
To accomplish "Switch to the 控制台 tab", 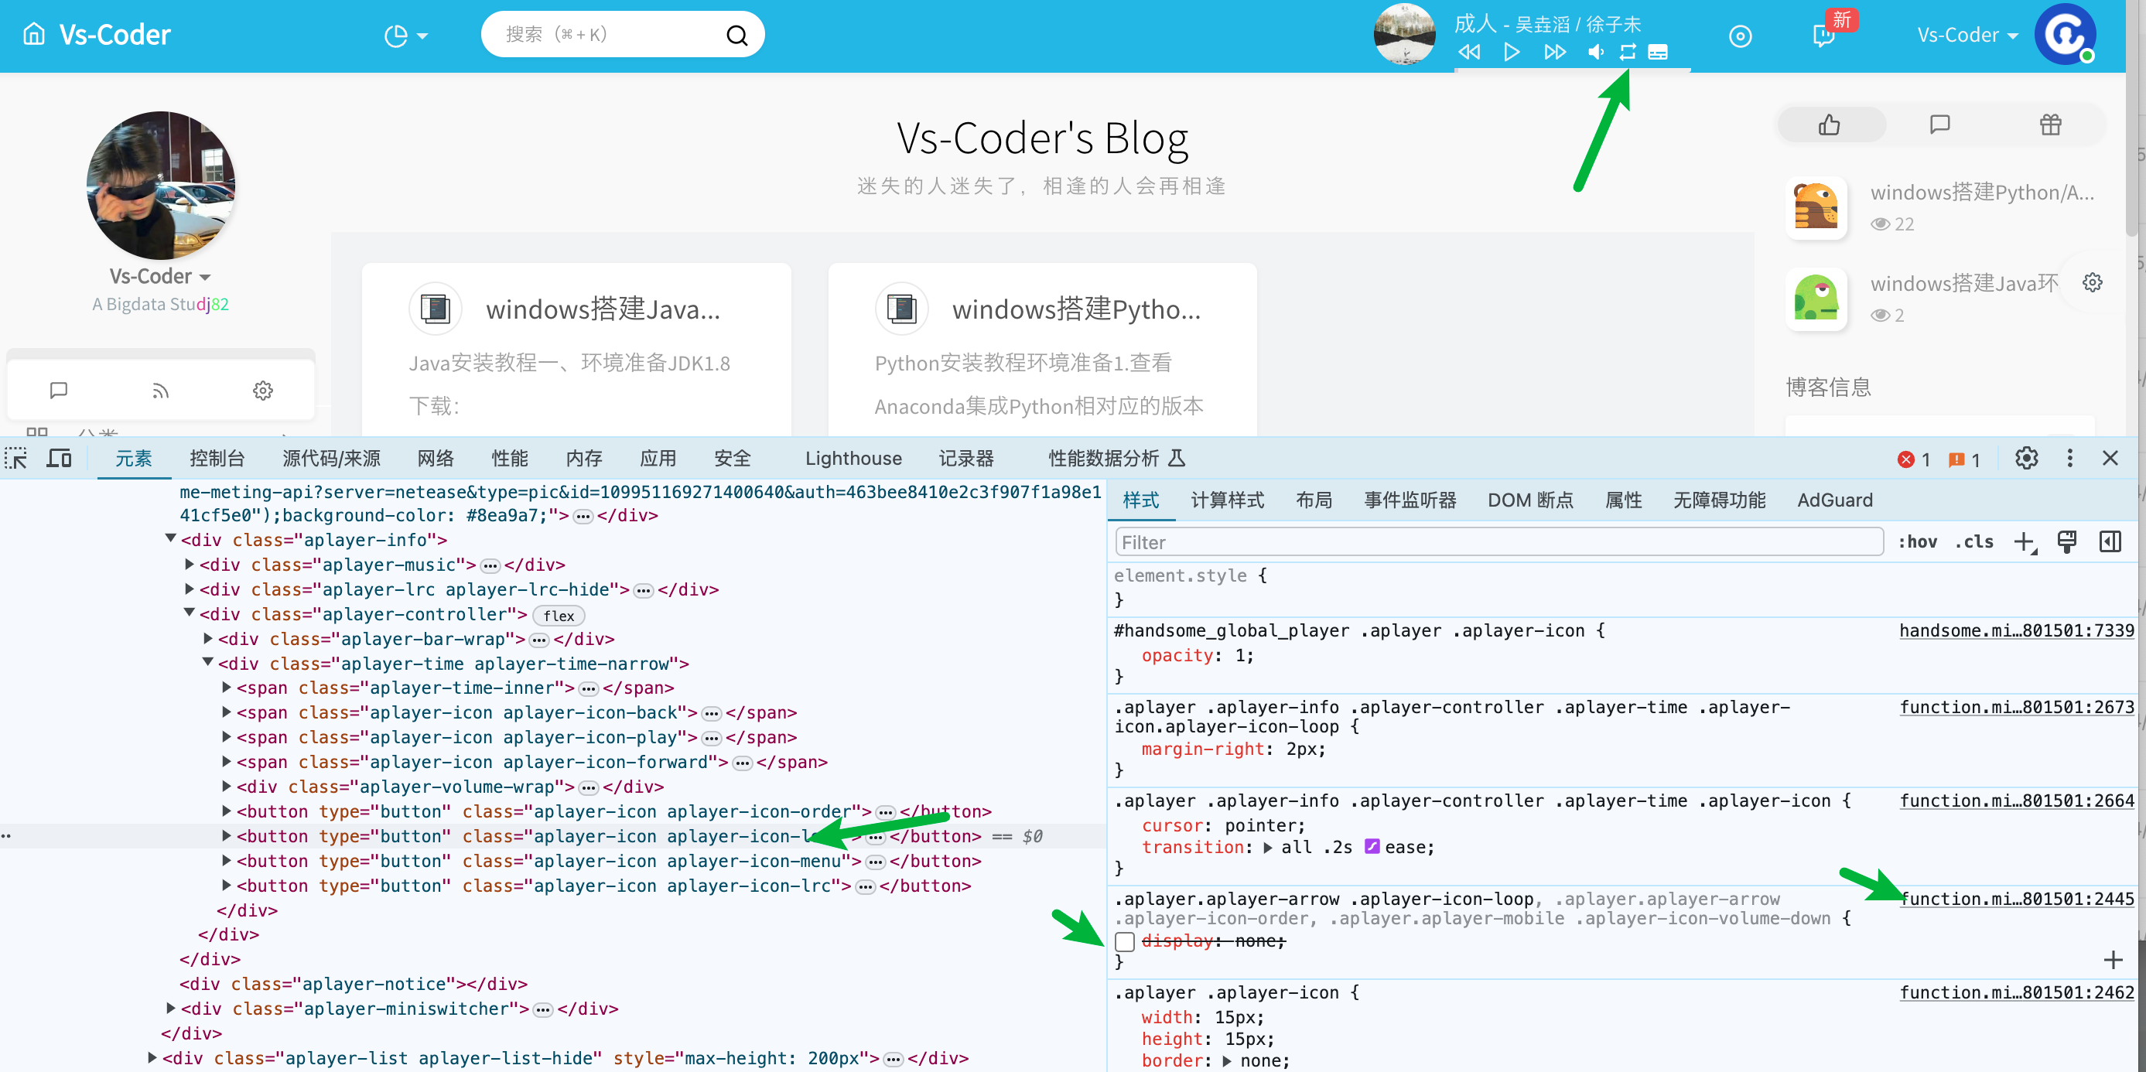I will [x=217, y=458].
